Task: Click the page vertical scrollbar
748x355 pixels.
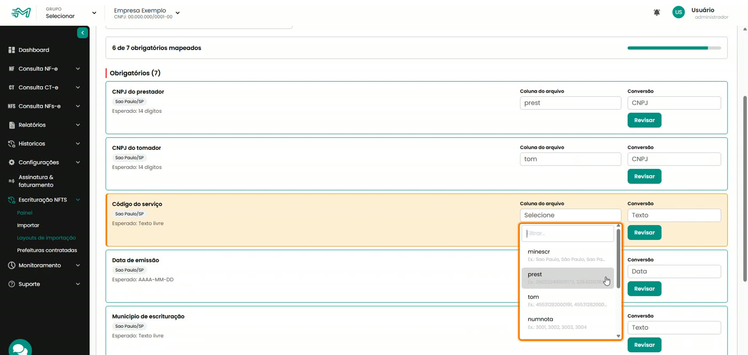Action: click(745, 189)
